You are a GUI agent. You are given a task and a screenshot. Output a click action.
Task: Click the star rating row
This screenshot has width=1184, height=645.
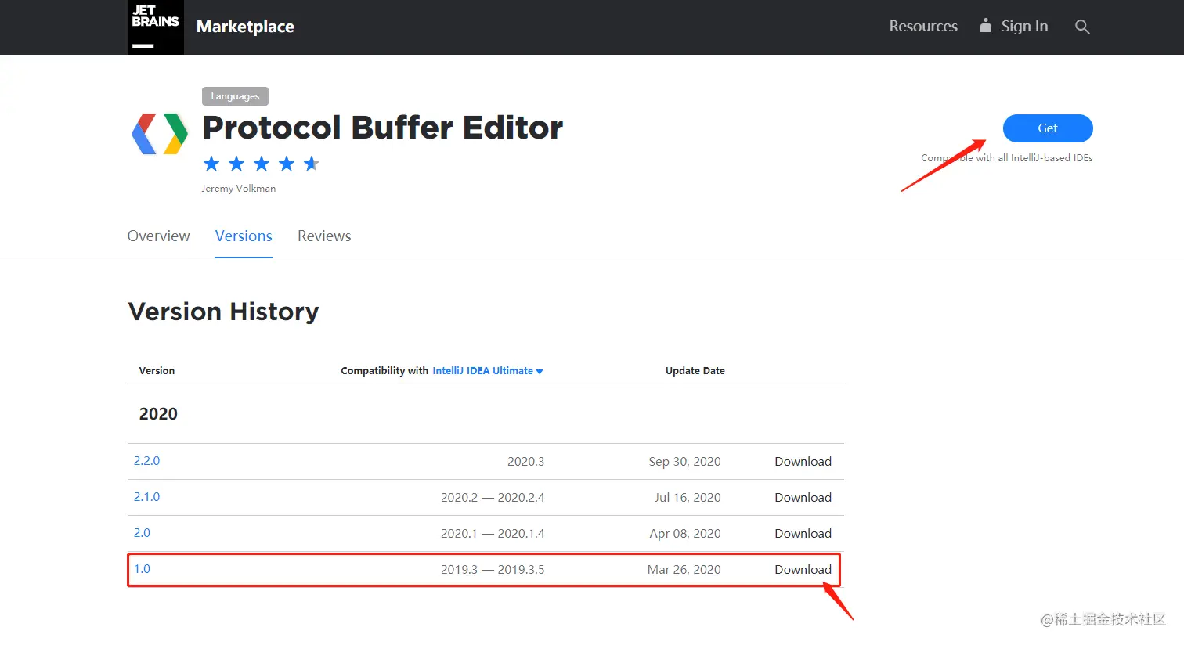262,164
